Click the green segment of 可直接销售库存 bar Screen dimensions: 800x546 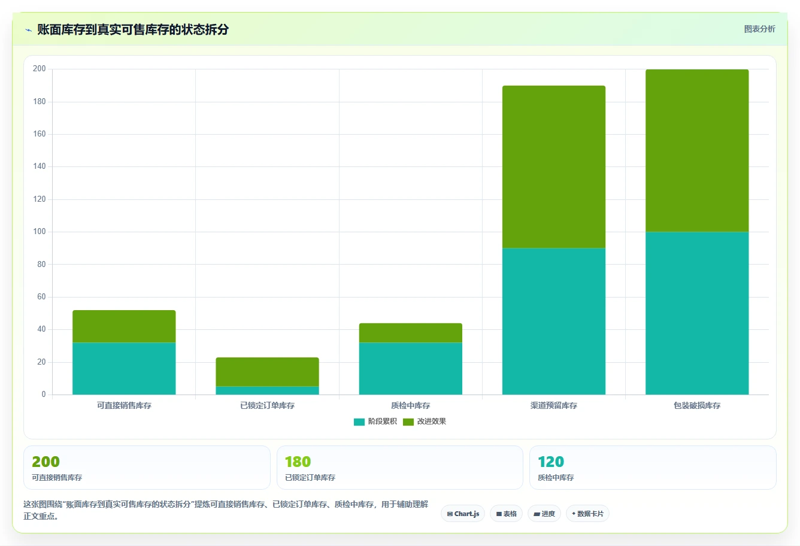[x=124, y=326]
